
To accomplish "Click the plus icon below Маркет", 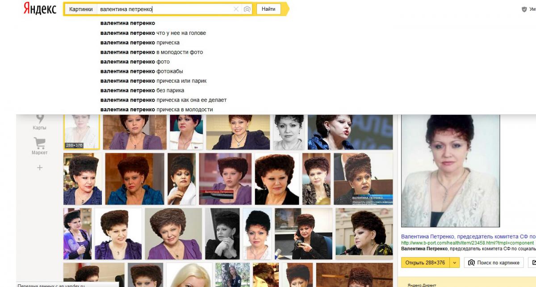I will 40,168.
